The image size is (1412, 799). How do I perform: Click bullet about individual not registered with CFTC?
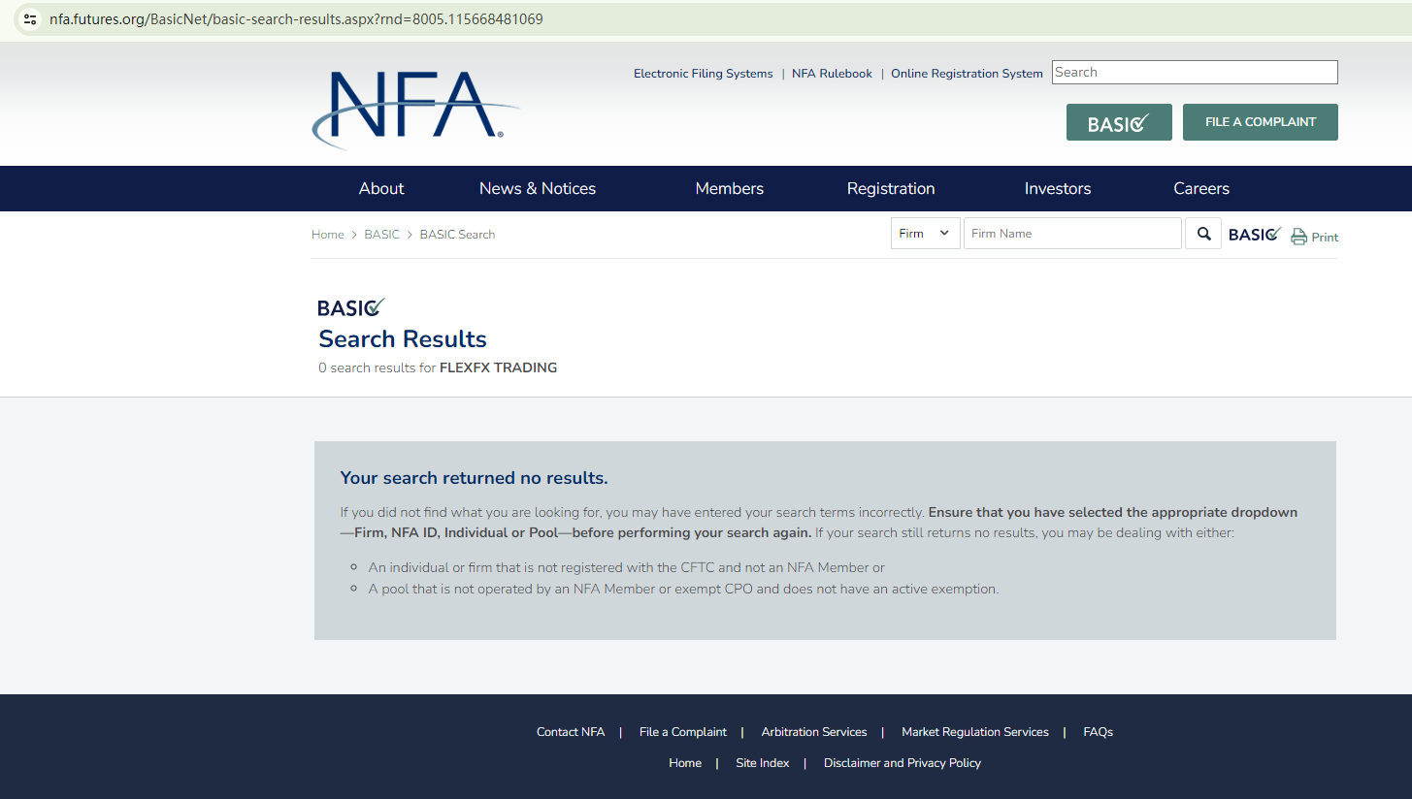click(626, 567)
